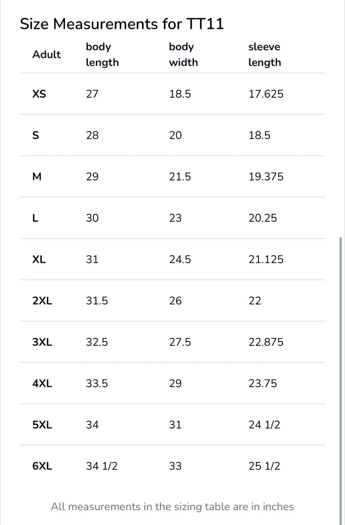345x525 pixels.
Task: Select the 6XL size row label
Action: (x=42, y=466)
